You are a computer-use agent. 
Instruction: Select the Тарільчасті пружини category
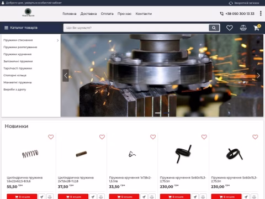click(18, 69)
